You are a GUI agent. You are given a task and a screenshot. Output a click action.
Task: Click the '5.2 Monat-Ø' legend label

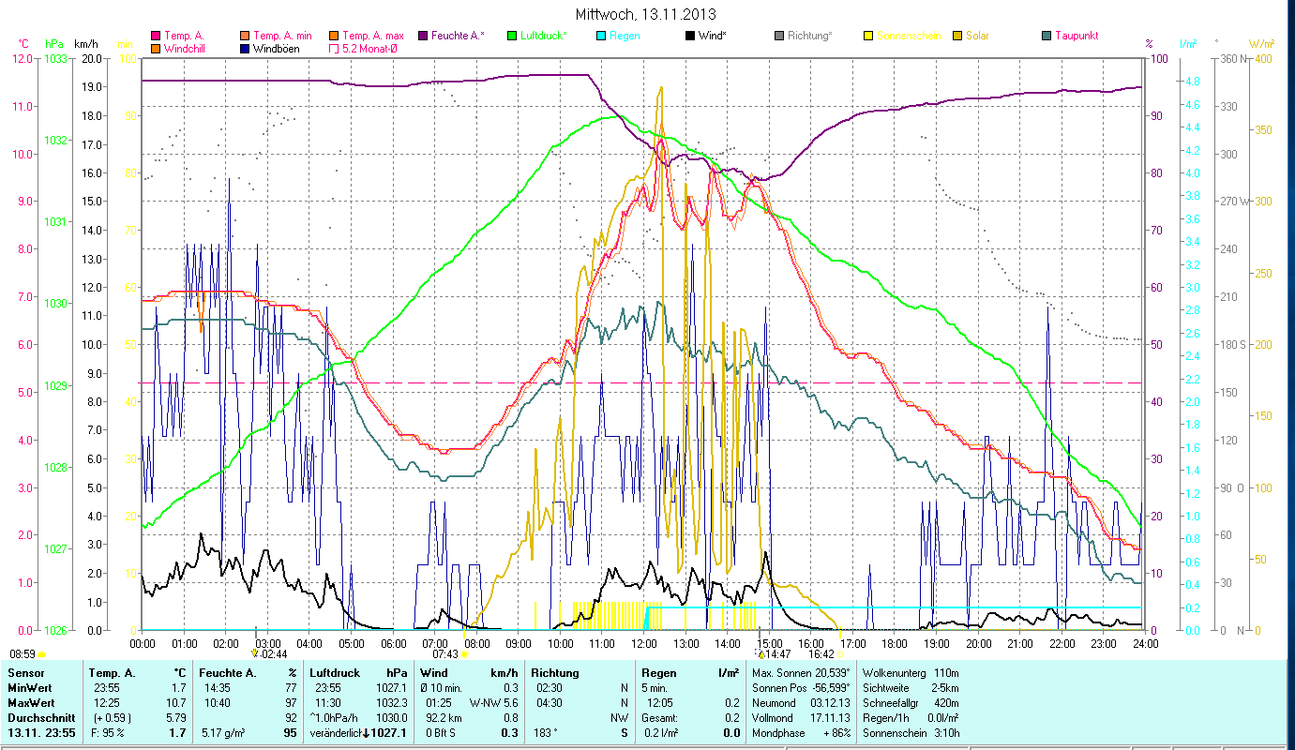tap(369, 48)
